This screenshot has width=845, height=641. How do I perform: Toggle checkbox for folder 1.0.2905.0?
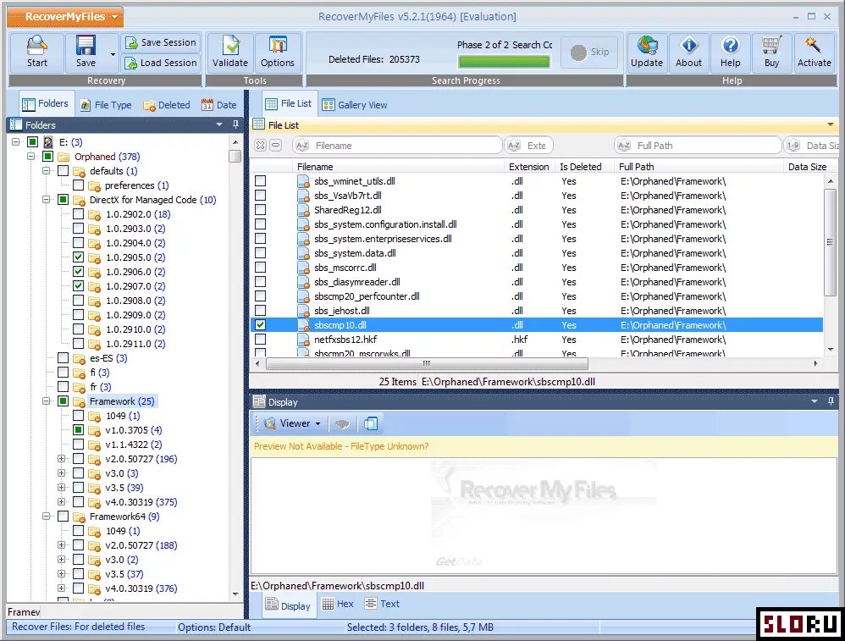point(78,257)
